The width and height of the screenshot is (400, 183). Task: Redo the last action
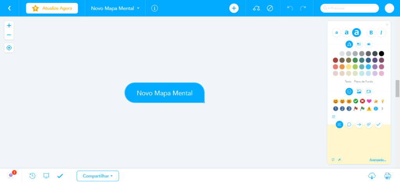pos(303,8)
